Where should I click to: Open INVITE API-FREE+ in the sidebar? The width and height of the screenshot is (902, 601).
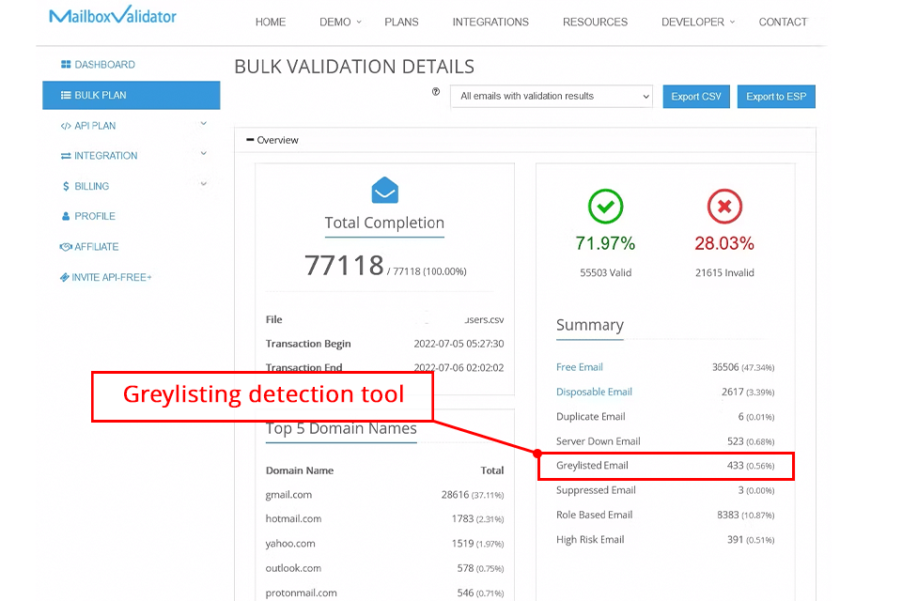[x=112, y=277]
